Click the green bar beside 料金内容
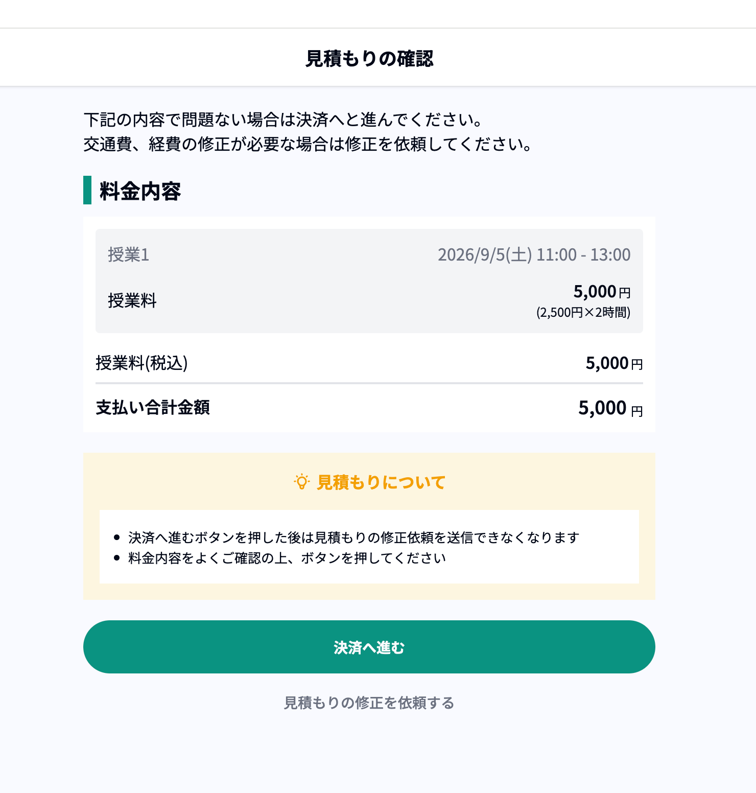 [87, 190]
